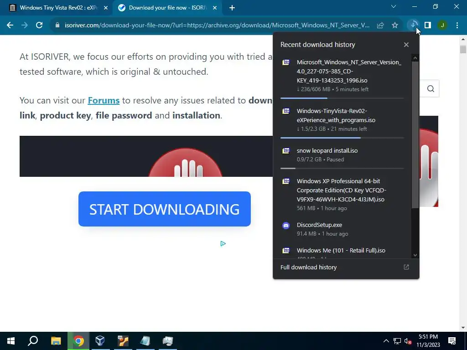This screenshot has width=467, height=350.
Task: Close the Recent download history popup
Action: pyautogui.click(x=406, y=45)
